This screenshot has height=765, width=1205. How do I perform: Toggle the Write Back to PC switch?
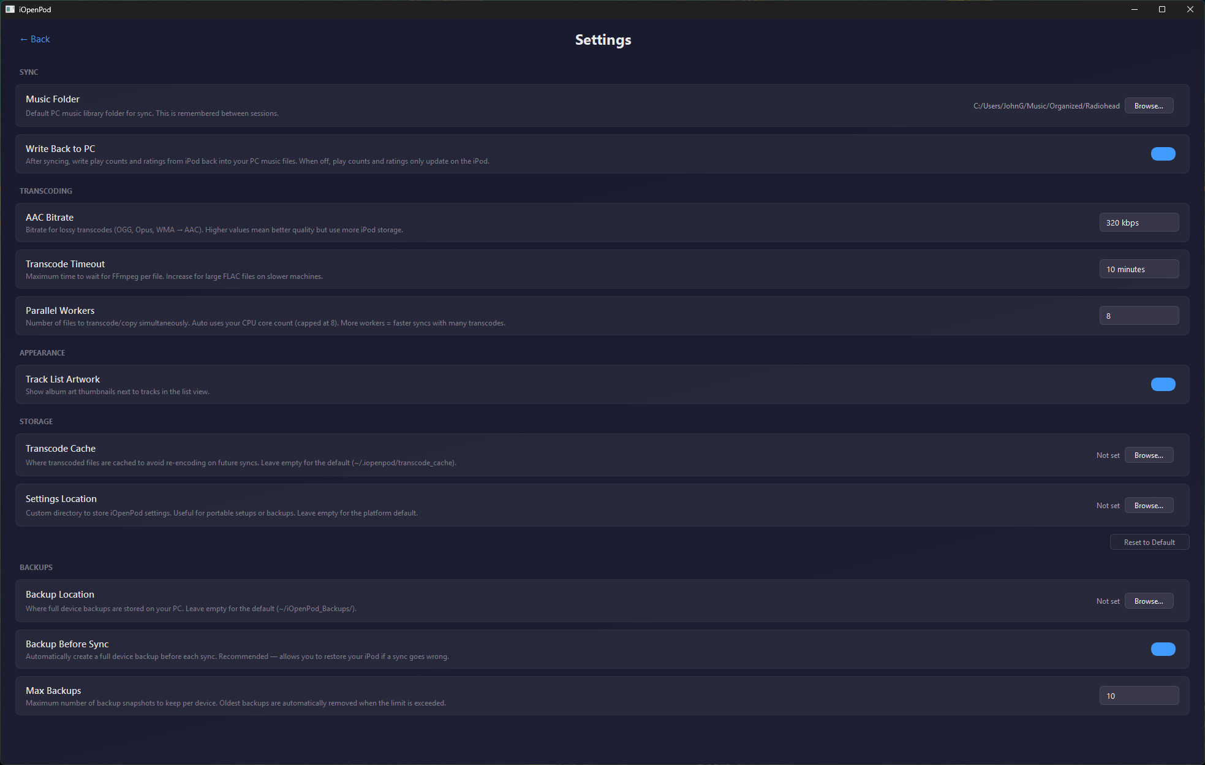[1163, 153]
